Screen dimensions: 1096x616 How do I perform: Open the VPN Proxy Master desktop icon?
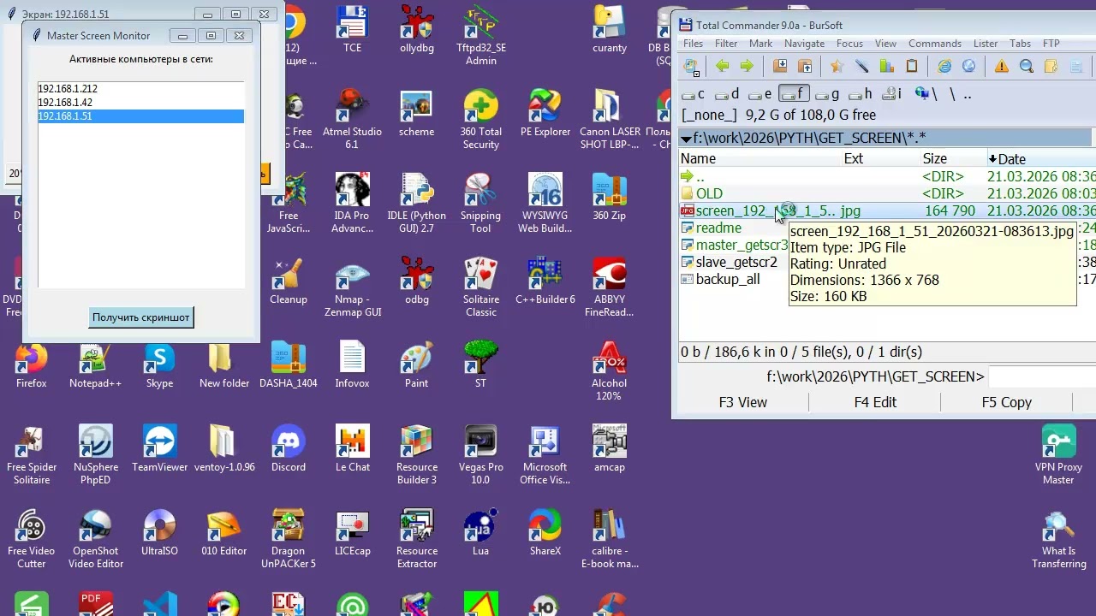(1058, 455)
